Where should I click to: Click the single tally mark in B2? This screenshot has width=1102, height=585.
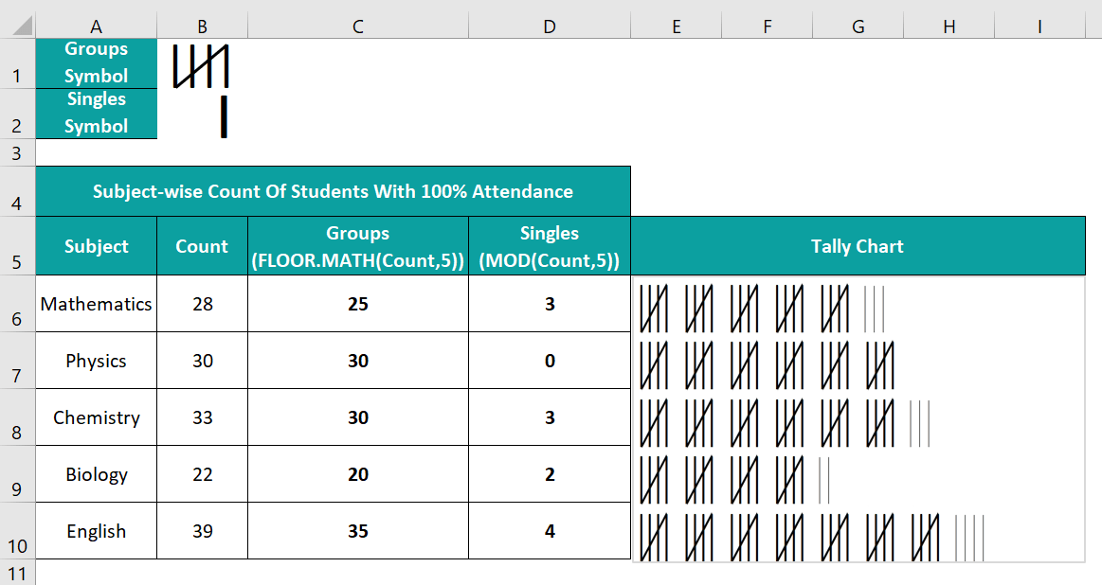[224, 116]
